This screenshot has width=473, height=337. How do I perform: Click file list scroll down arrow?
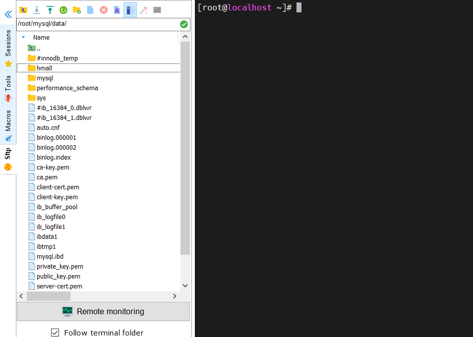pos(185,286)
